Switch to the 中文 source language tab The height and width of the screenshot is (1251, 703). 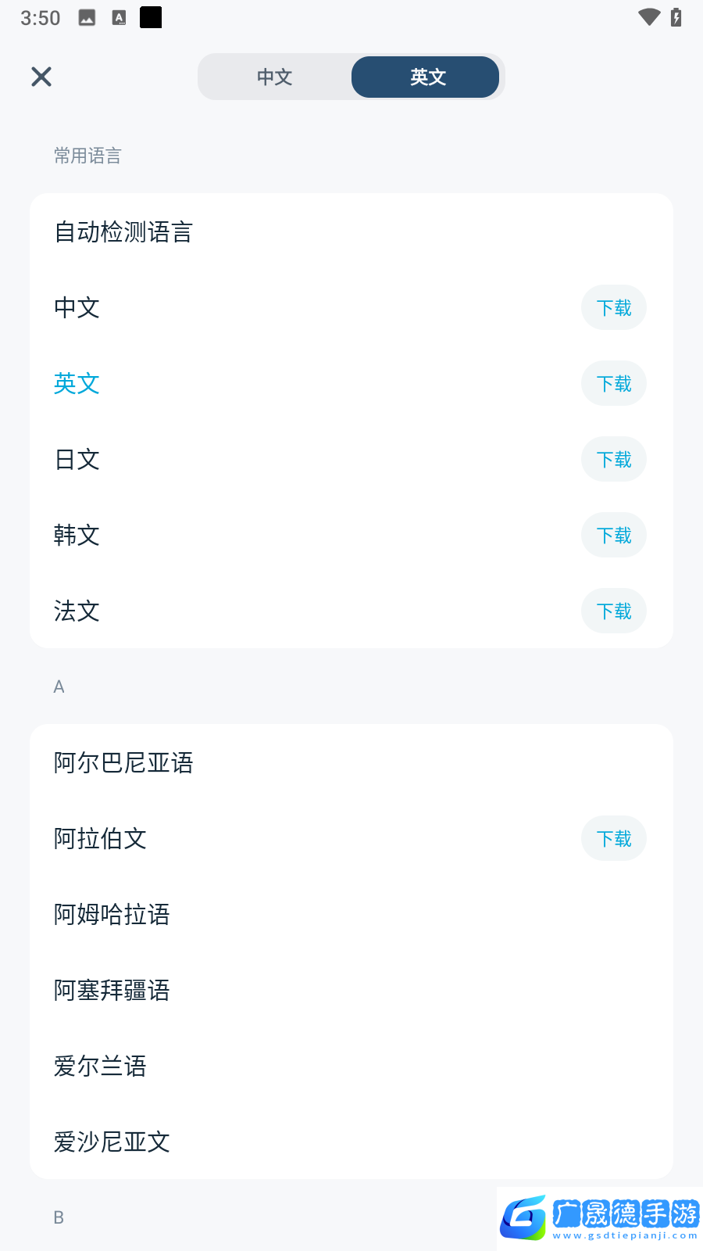coord(275,77)
